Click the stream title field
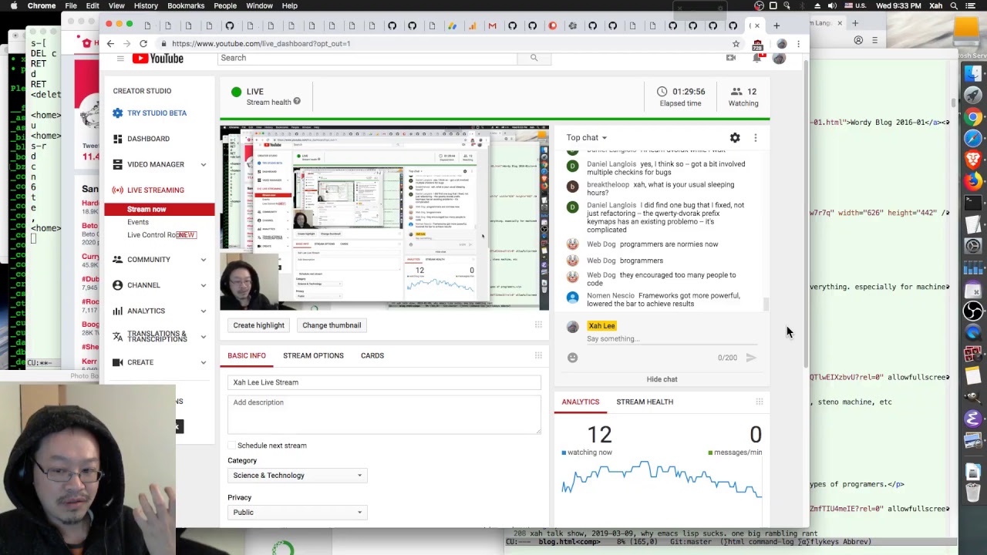987x555 pixels. (385, 382)
